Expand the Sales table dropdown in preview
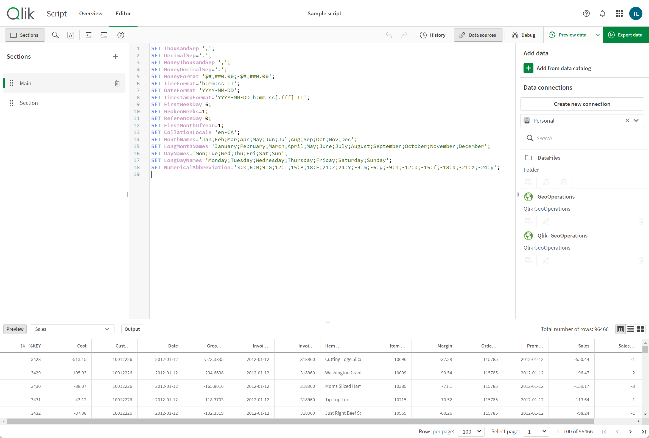 [107, 329]
